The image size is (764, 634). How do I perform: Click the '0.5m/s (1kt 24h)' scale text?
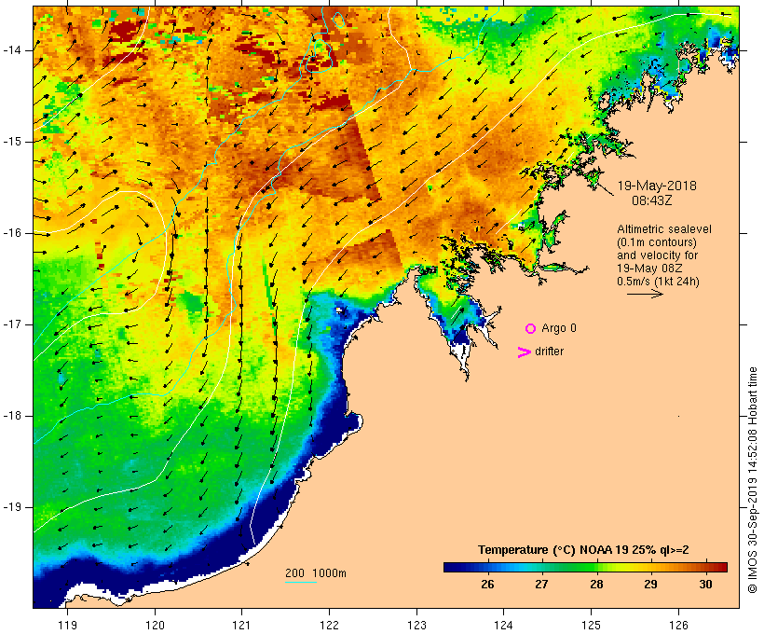click(658, 282)
